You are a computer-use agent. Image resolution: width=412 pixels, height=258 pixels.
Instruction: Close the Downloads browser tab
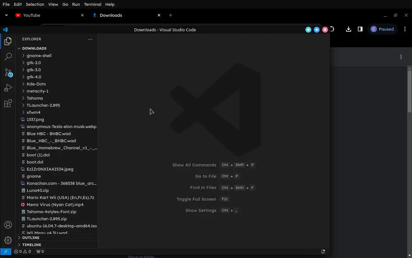pos(159,15)
